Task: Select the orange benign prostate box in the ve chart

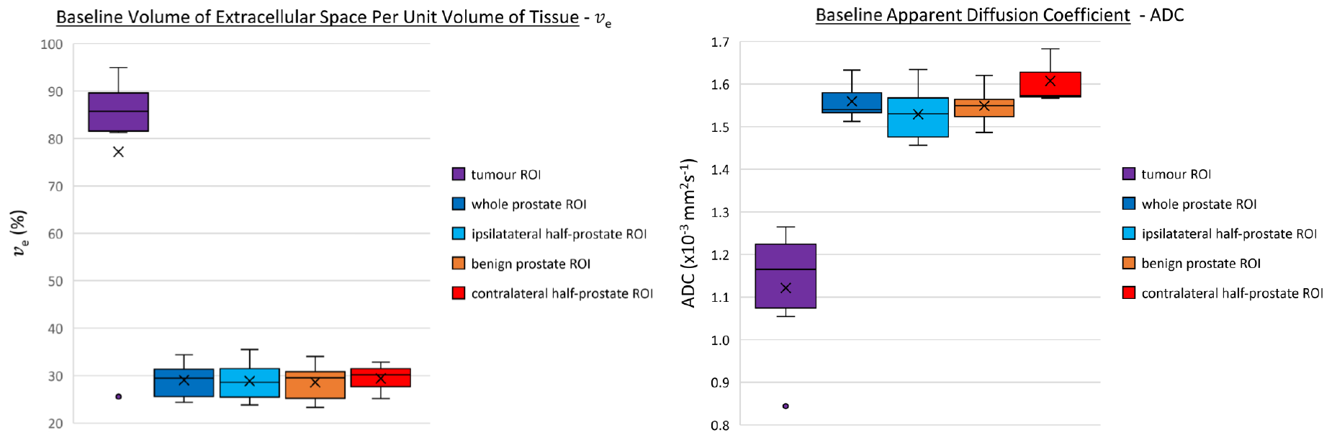Action: point(315,385)
